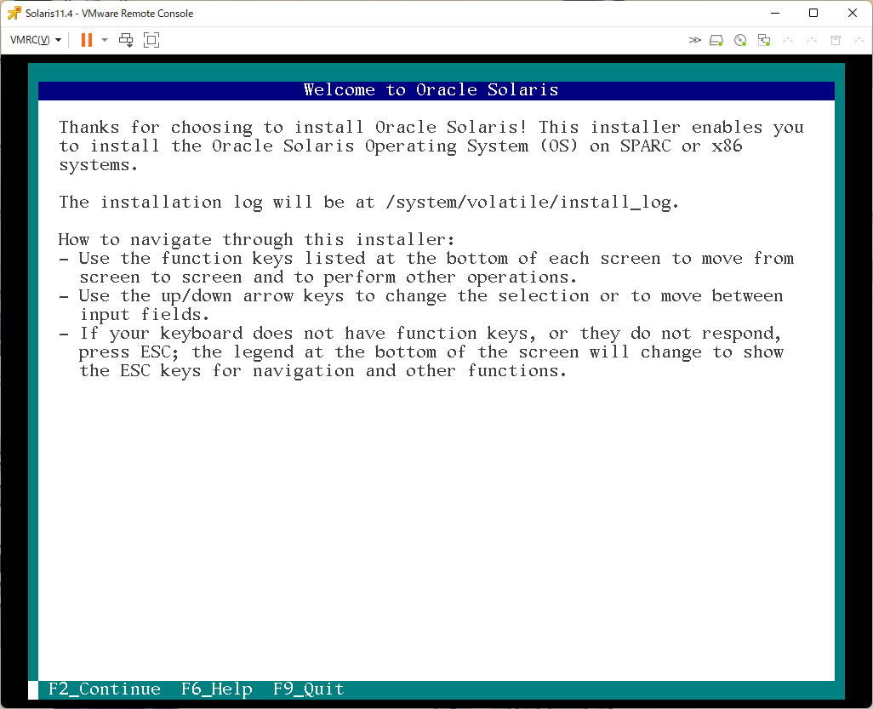The height and width of the screenshot is (709, 873).
Task: Click F6_Help in the legend bar
Action: point(217,689)
